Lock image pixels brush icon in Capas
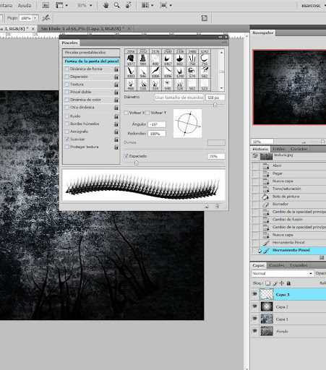 (275, 283)
